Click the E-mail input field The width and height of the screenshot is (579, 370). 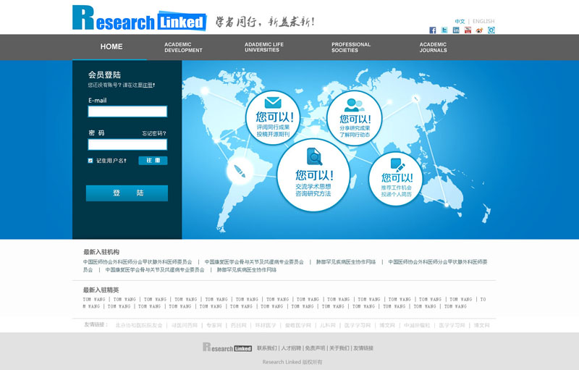click(x=127, y=112)
